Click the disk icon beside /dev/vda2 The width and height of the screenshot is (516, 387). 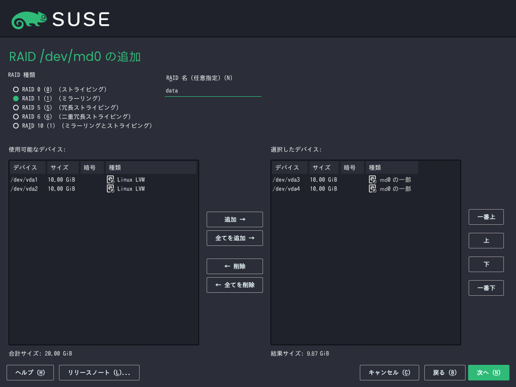click(110, 188)
